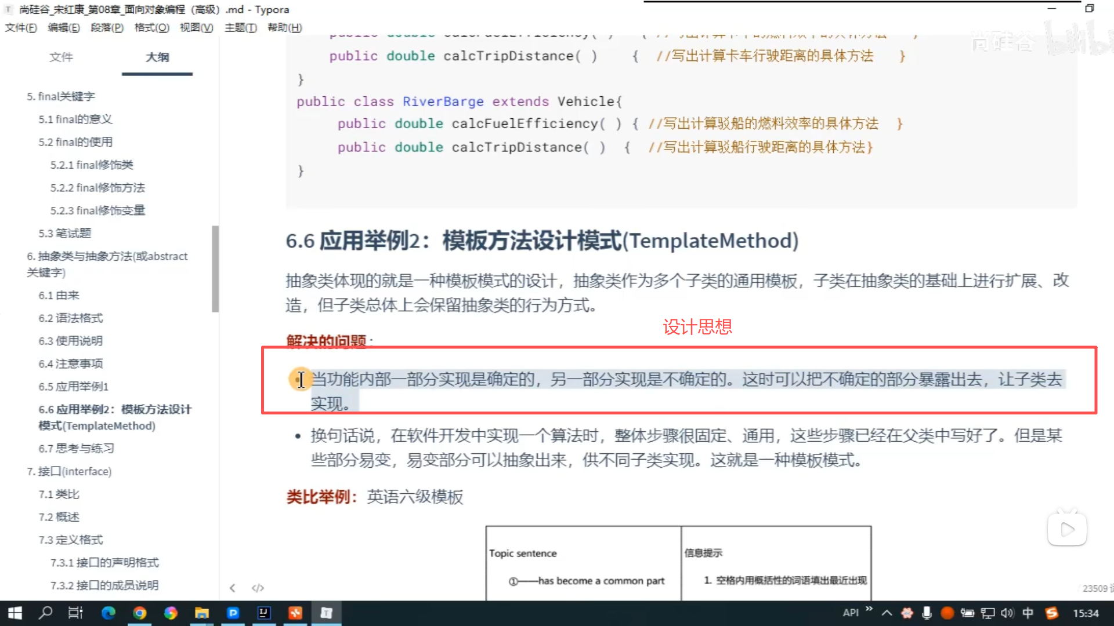Open the 主题(T) menu
Image resolution: width=1114 pixels, height=626 pixels.
tap(240, 27)
